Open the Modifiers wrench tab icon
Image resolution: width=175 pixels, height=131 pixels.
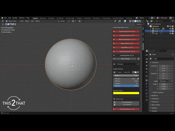pyautogui.click(x=147, y=84)
